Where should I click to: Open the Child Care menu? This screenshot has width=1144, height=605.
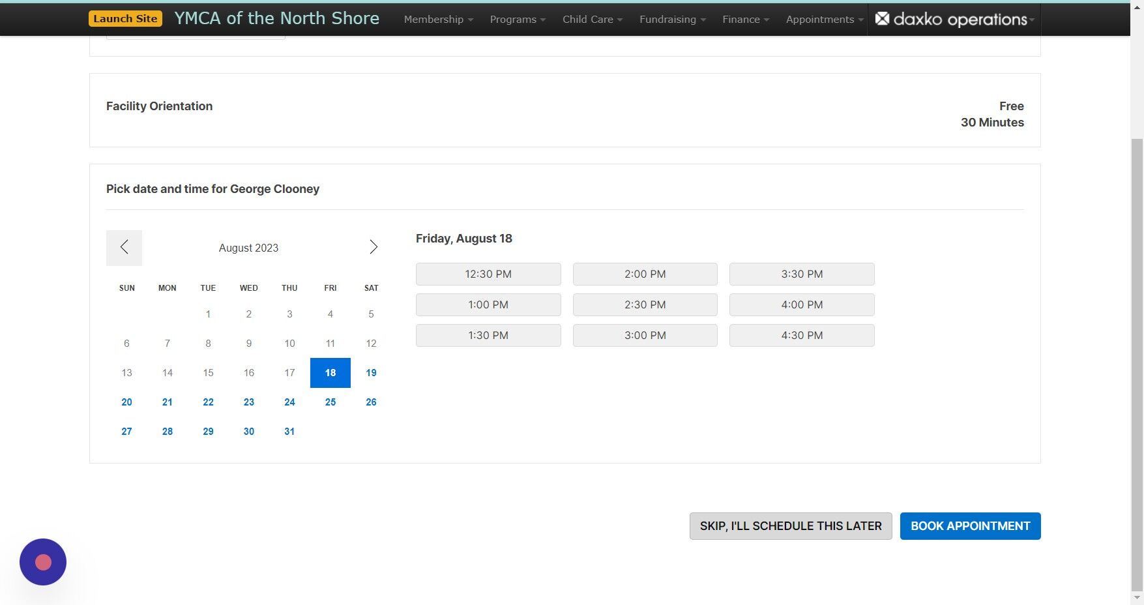(591, 19)
